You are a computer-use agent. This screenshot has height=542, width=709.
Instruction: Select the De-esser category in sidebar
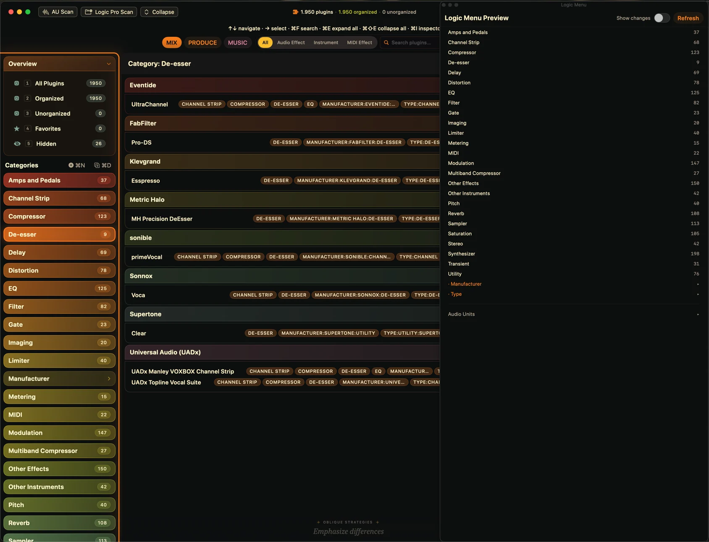click(x=59, y=235)
